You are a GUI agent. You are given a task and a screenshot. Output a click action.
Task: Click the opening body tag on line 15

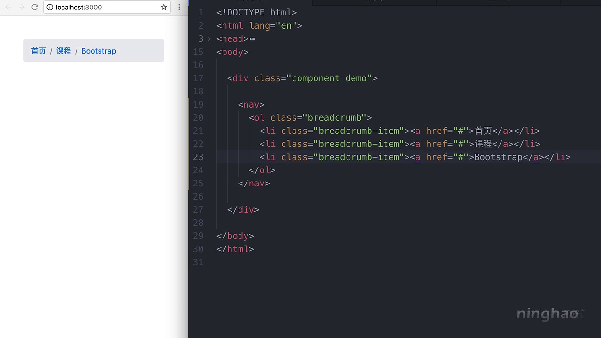[232, 52]
